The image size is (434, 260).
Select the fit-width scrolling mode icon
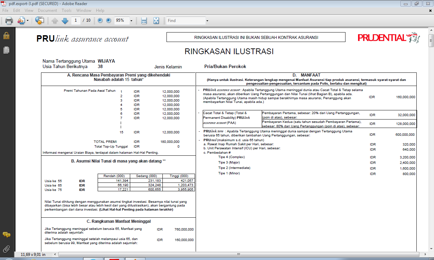[144, 21]
